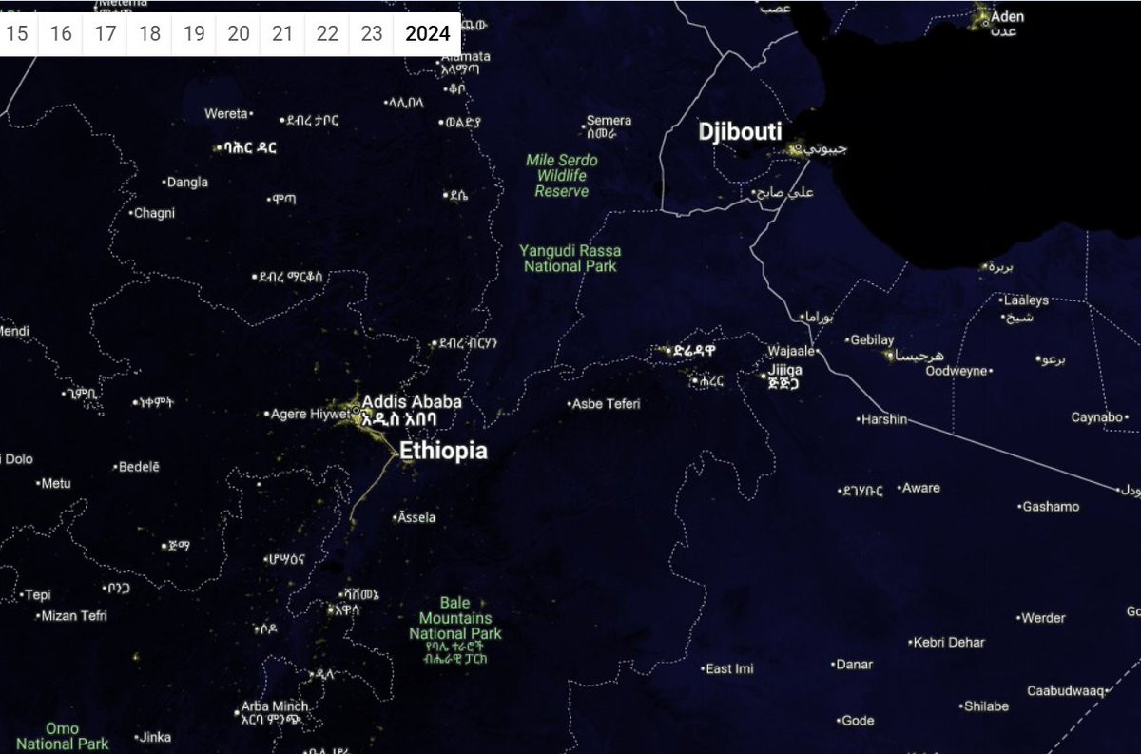
Task: Click the Aware town label
Action: [920, 488]
